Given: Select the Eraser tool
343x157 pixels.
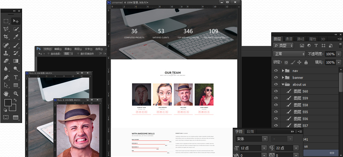Looking at the screenshot, I should click(x=6, y=61).
